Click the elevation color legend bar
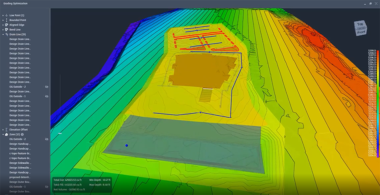The width and height of the screenshot is (380, 195). point(378,104)
